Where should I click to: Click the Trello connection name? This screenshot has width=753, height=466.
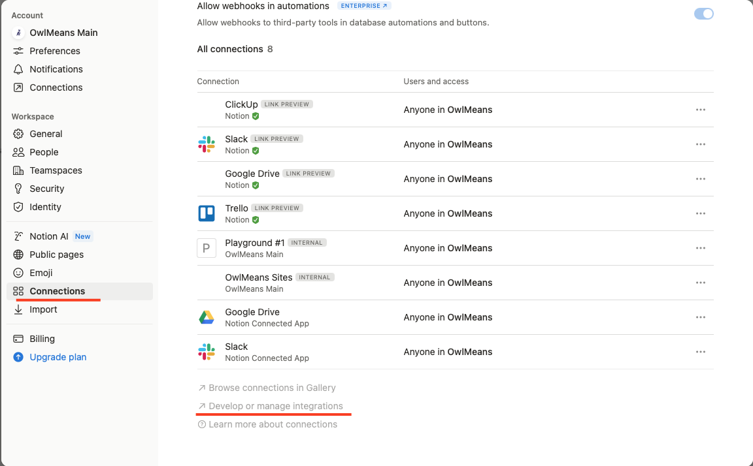point(237,208)
